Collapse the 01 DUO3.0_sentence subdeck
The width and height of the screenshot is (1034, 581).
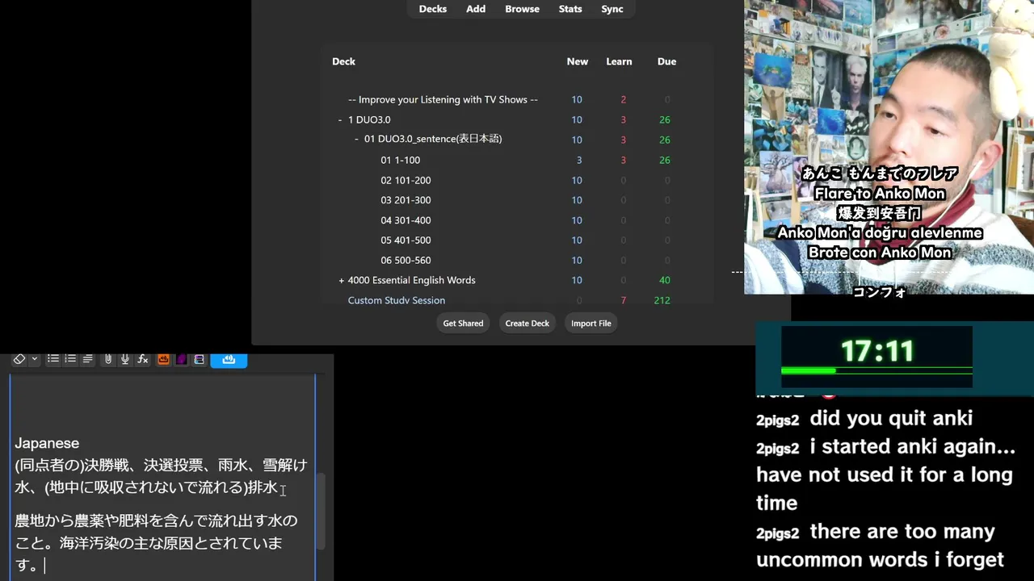pyautogui.click(x=356, y=139)
